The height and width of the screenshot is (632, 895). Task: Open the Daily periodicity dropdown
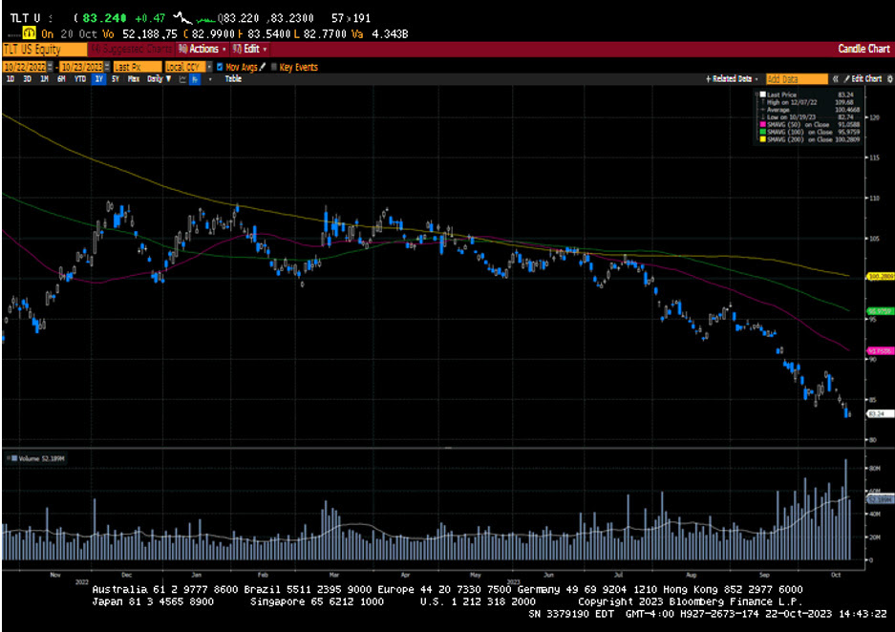coord(157,79)
